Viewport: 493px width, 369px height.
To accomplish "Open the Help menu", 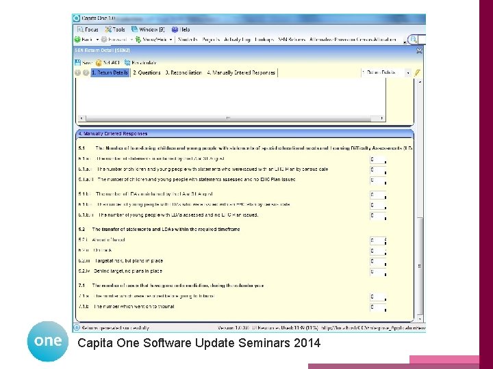I will click(181, 29).
